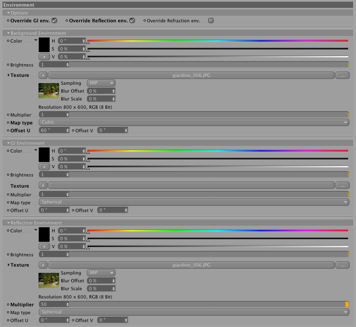
Task: Click the GI Environment hue rainbow slider
Action: click(x=218, y=151)
